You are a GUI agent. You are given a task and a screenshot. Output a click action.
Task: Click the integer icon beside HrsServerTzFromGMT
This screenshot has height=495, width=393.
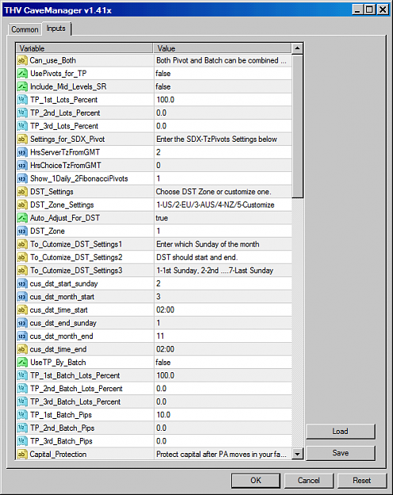[22, 153]
